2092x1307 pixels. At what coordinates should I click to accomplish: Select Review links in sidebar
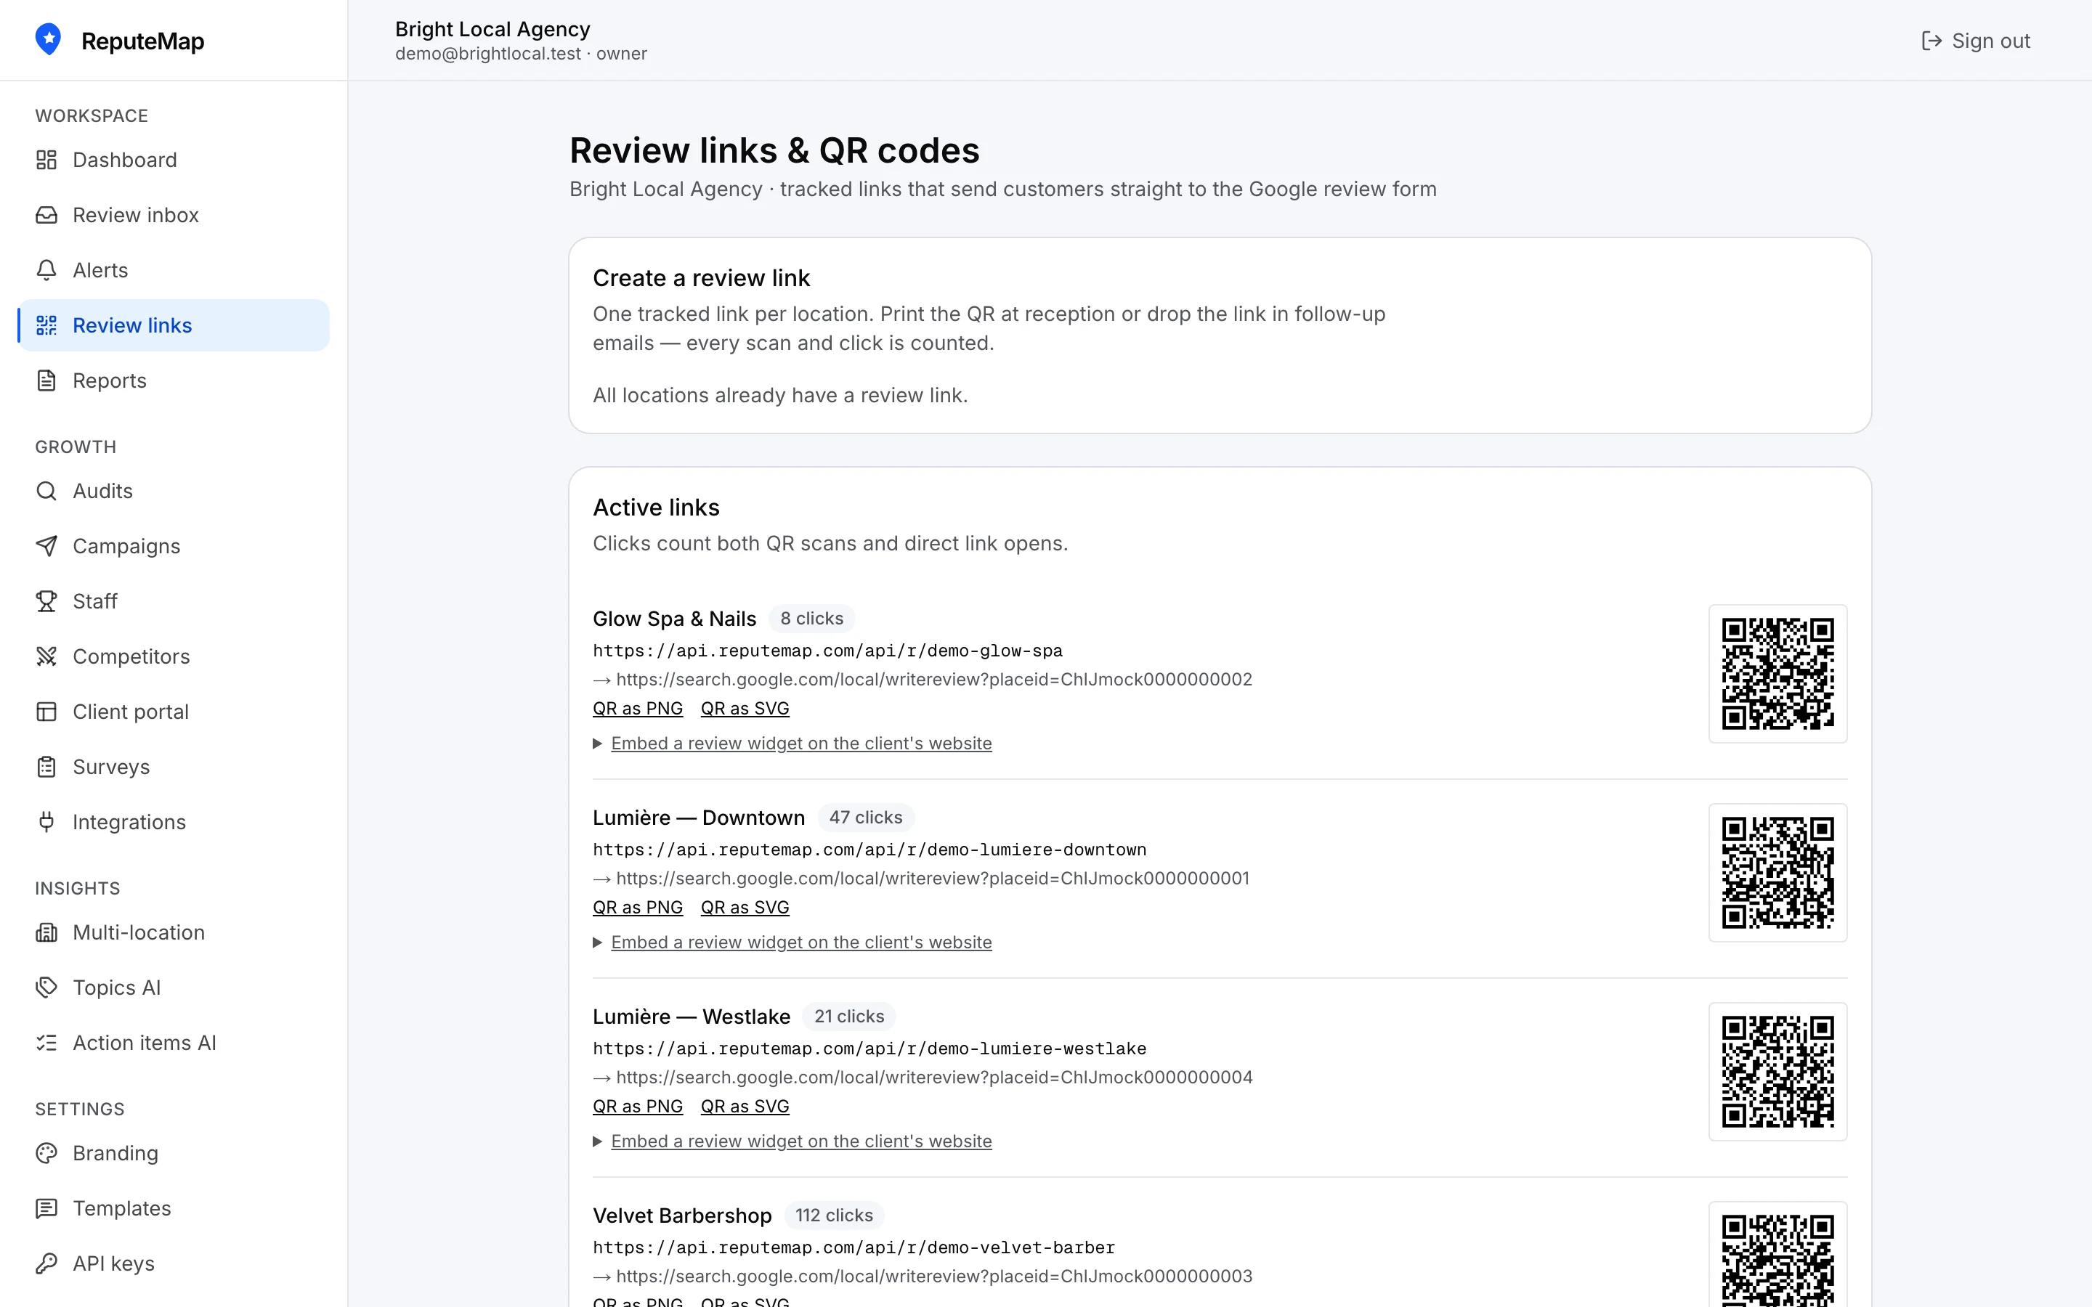point(174,326)
